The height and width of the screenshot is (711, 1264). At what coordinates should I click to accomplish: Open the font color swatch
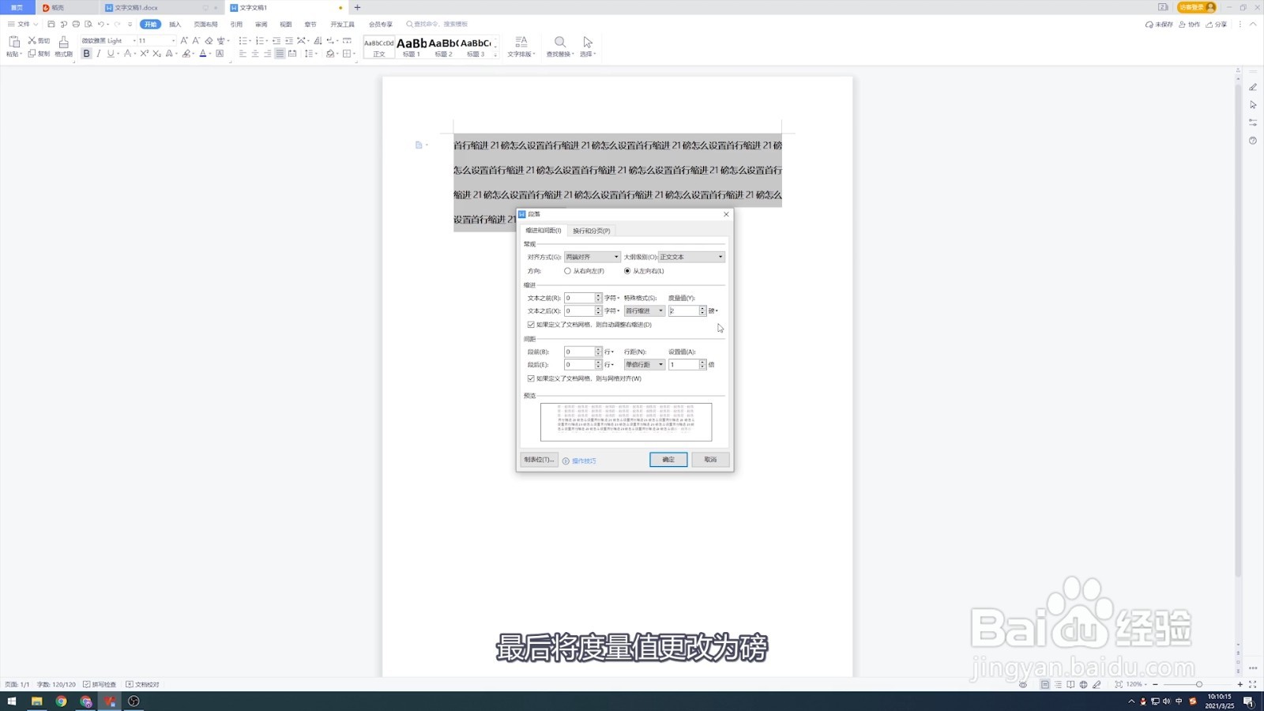pos(202,54)
